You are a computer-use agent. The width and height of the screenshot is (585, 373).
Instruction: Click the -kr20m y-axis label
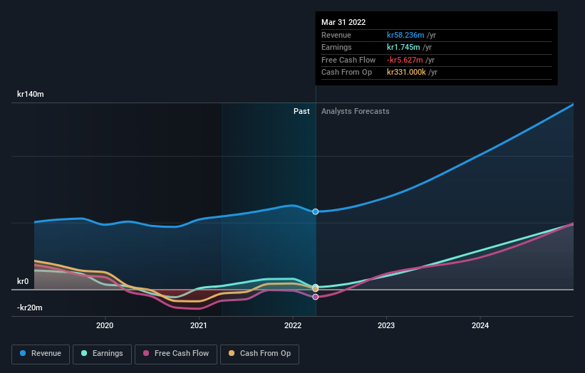29,308
